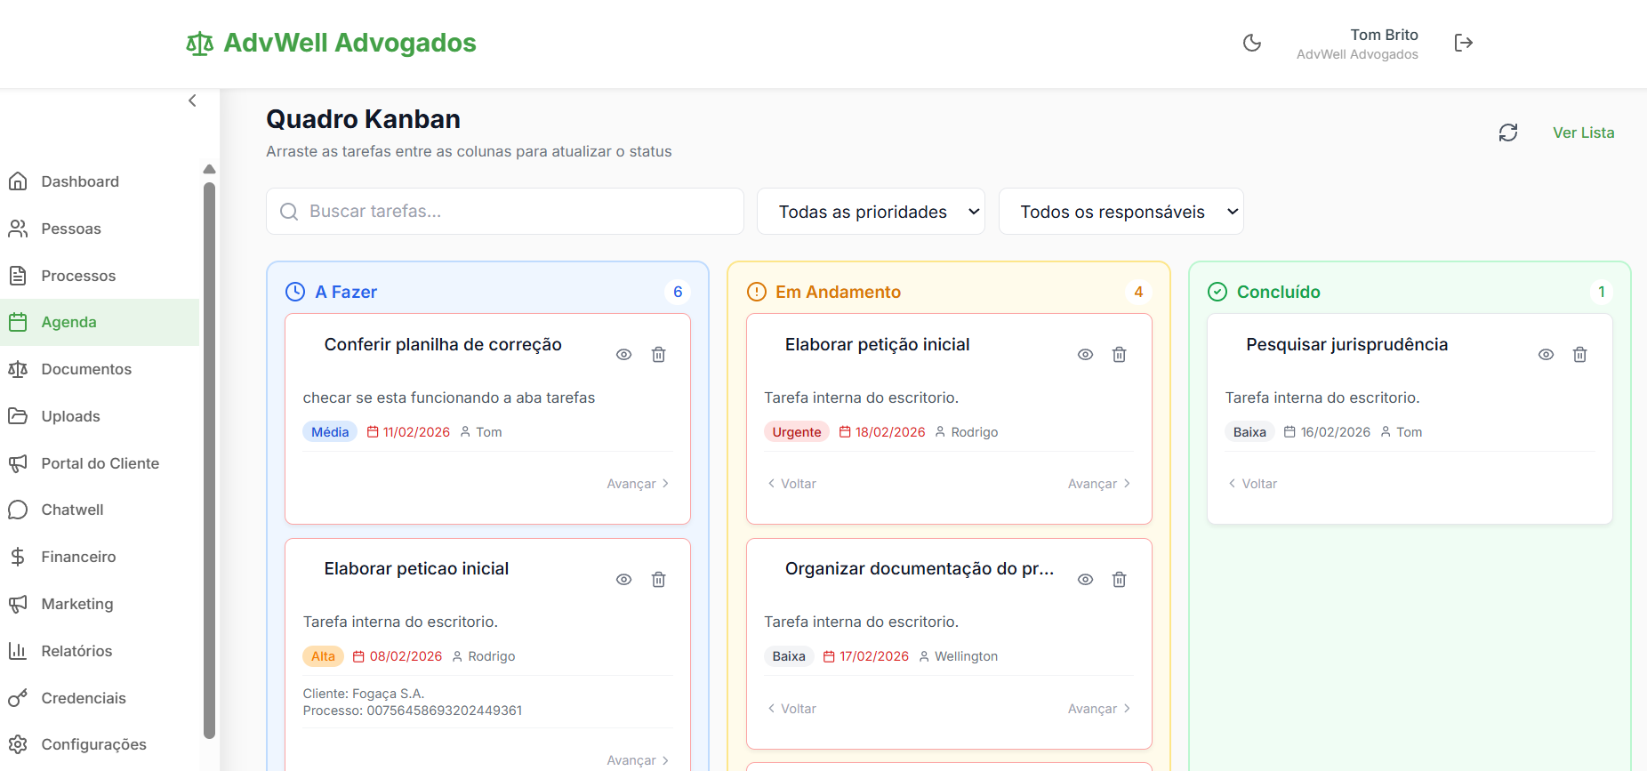Toggle dark mode with the moon icon
Viewport: 1647px width, 771px height.
pyautogui.click(x=1252, y=43)
